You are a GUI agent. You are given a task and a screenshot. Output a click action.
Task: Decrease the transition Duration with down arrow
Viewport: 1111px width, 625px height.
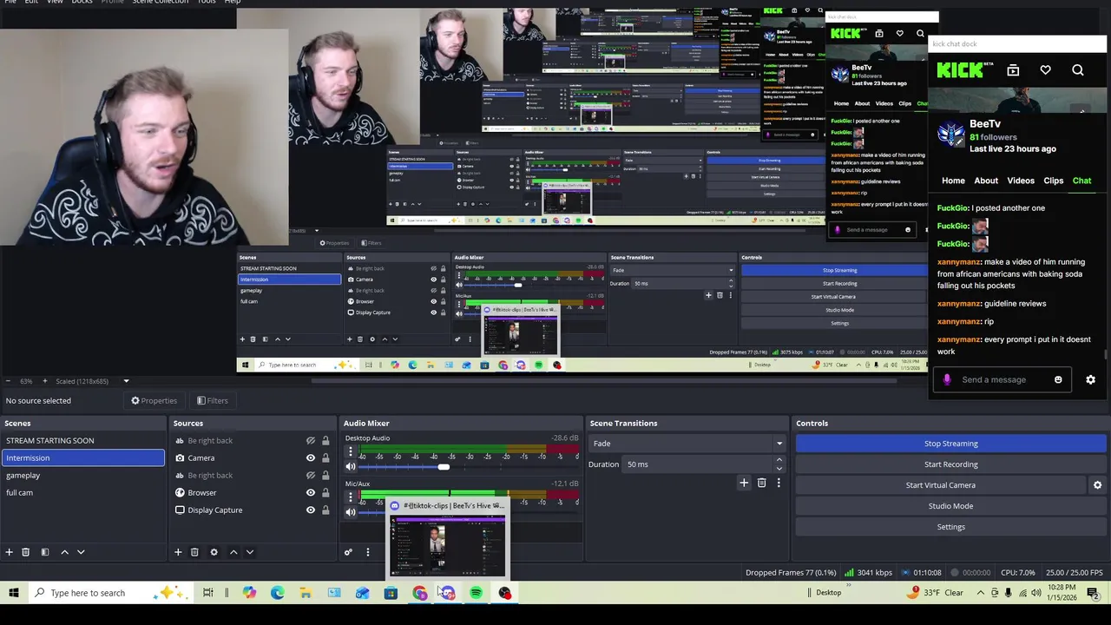coord(779,469)
